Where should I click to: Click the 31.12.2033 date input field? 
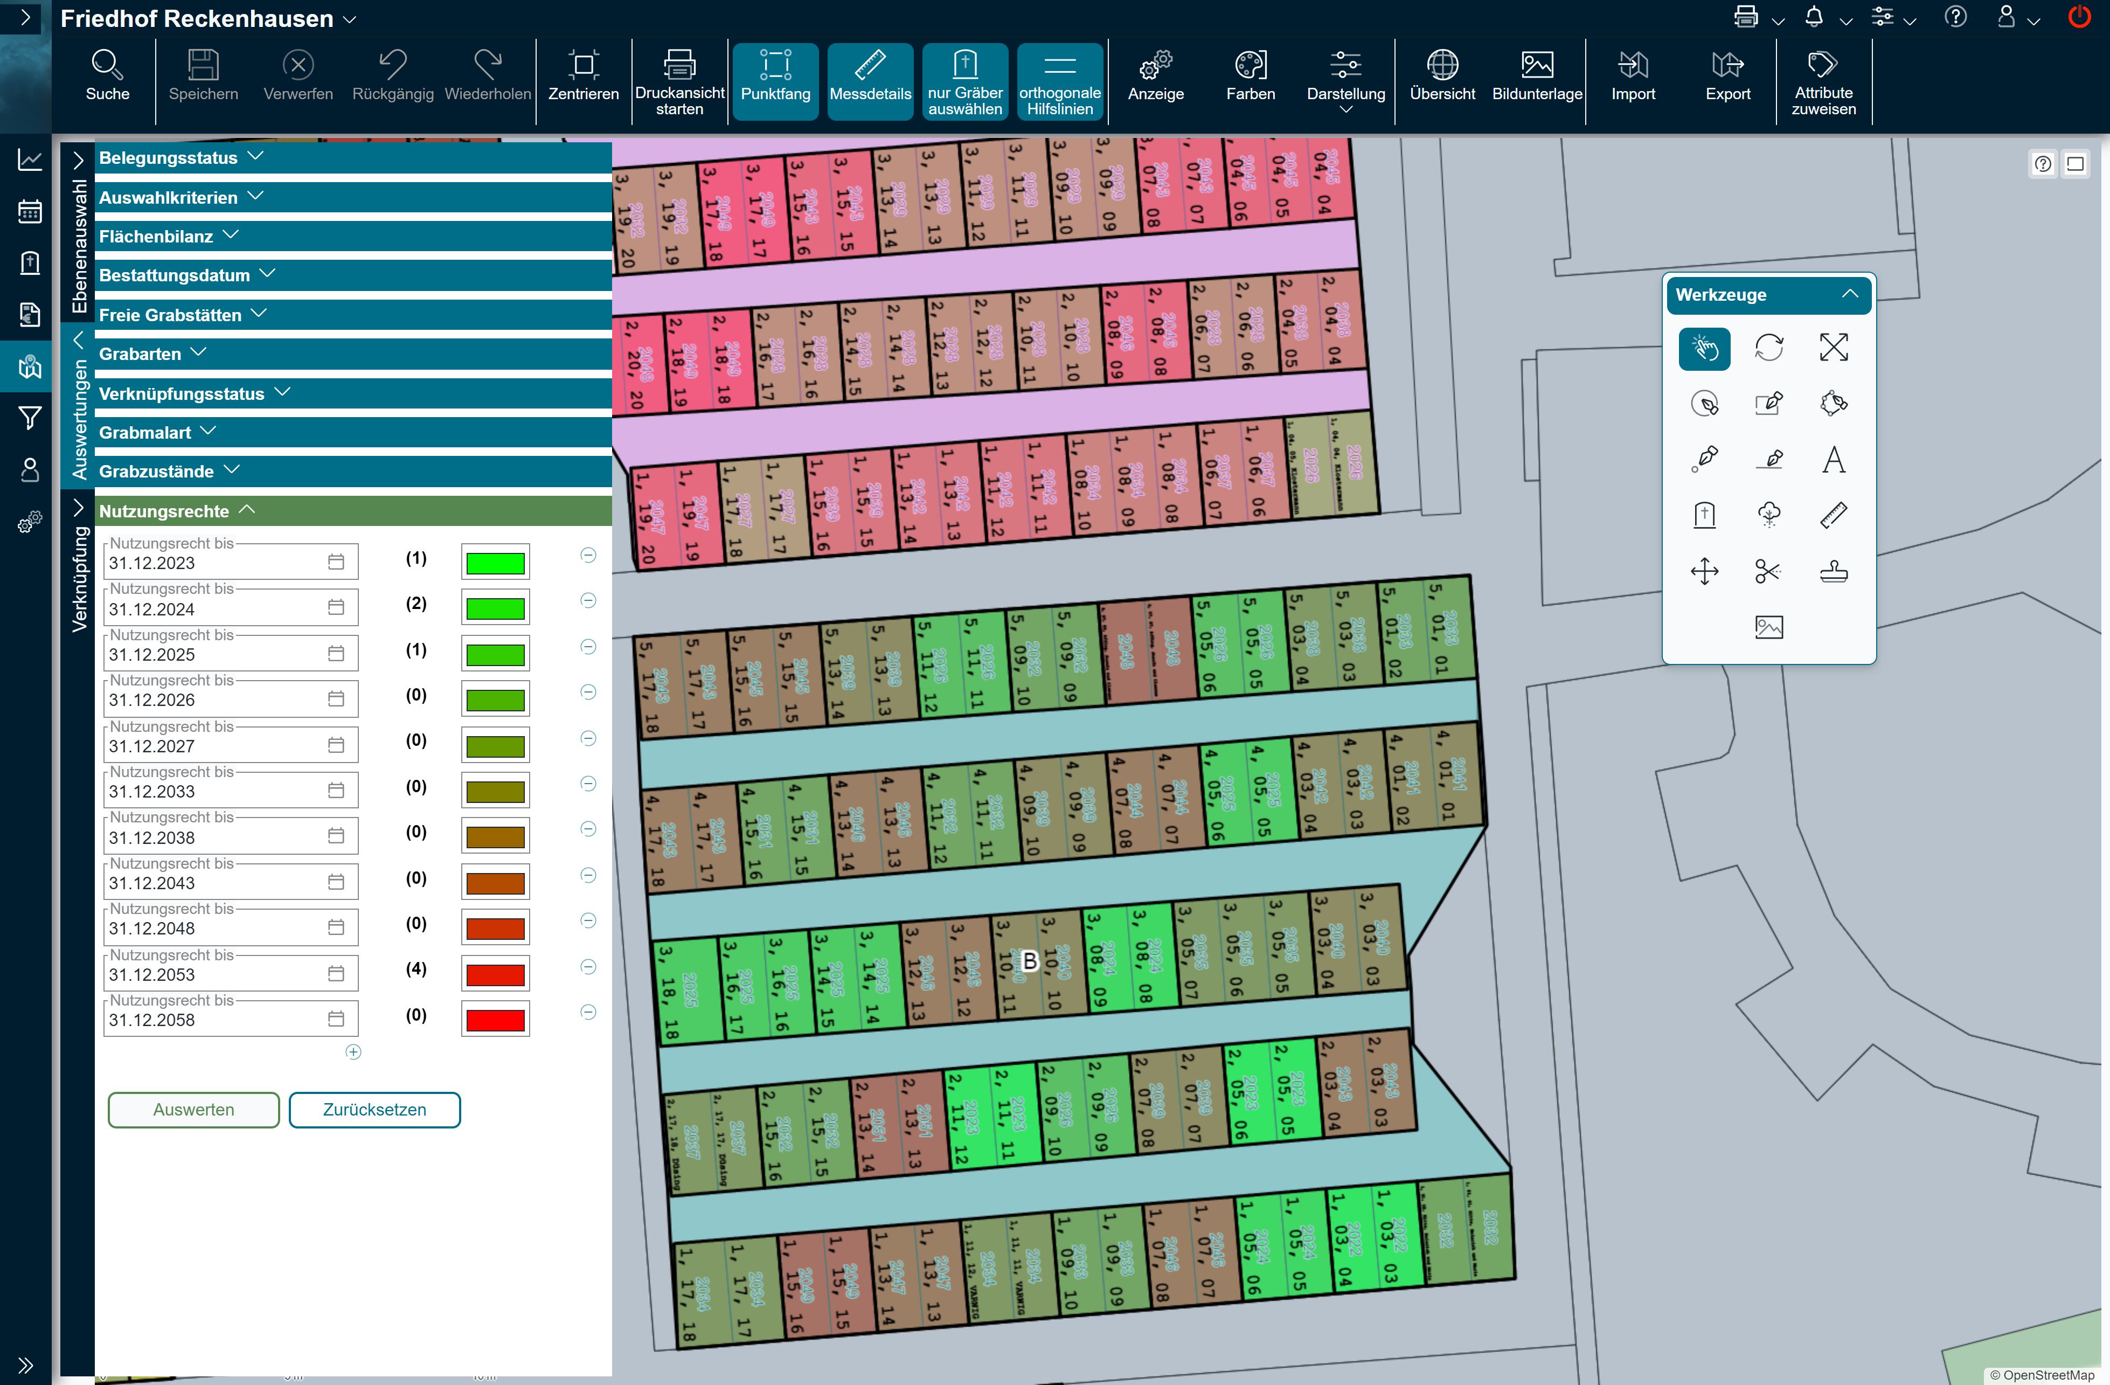[x=231, y=790]
